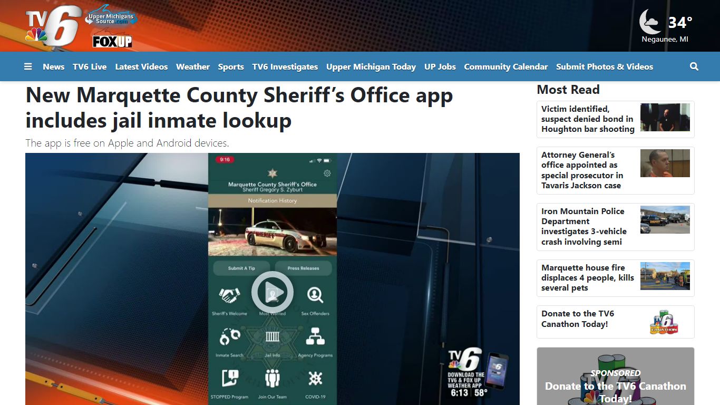This screenshot has width=720, height=405.
Task: Read Houghton bar shooting victim story
Action: [588, 119]
